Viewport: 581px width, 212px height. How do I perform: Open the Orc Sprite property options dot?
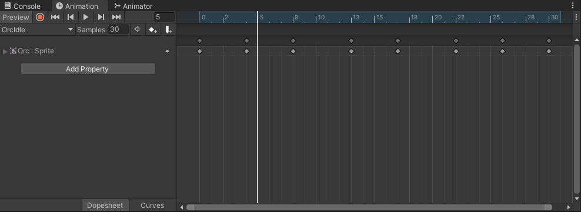point(167,52)
